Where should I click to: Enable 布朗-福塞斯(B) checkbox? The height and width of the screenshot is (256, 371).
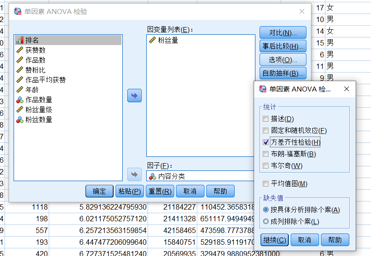(x=266, y=154)
